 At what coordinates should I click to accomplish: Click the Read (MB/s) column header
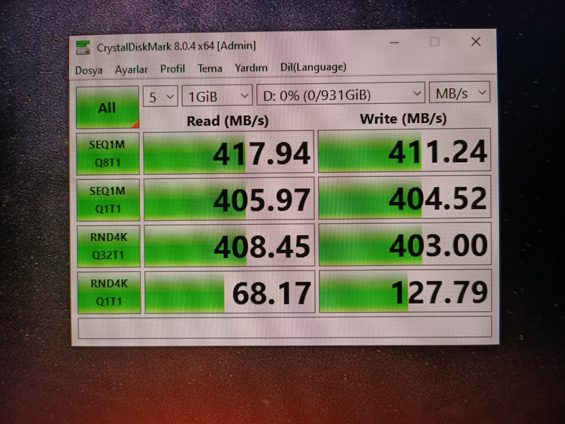tap(227, 121)
